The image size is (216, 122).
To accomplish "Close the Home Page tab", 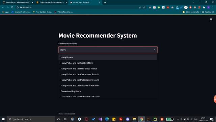I will click(x=33, y=2).
